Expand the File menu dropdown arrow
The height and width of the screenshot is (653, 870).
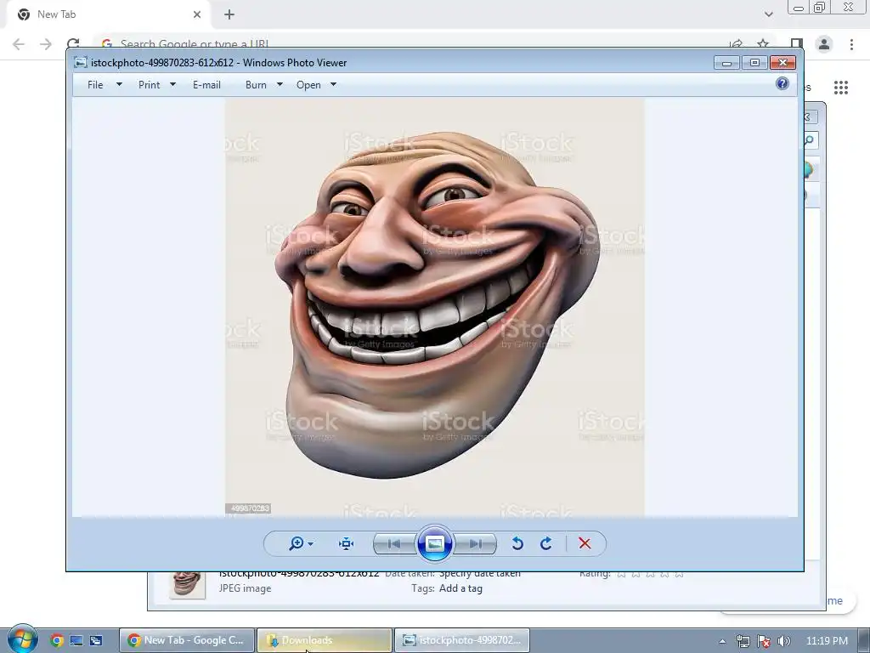(x=119, y=84)
